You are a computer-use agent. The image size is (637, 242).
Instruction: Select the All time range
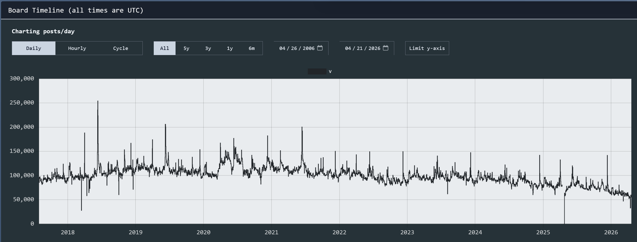click(165, 48)
